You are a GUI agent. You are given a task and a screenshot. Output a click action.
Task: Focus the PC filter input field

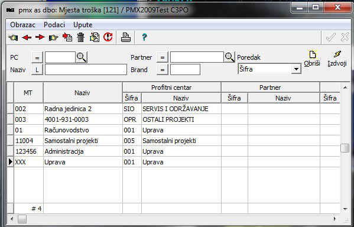tap(60, 57)
